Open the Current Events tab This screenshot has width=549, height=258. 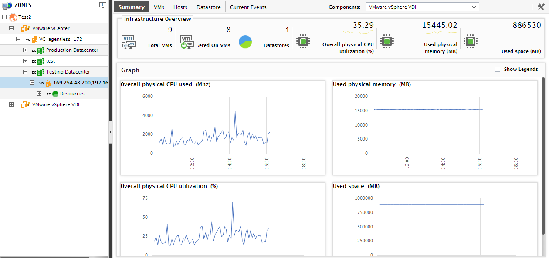tap(249, 7)
